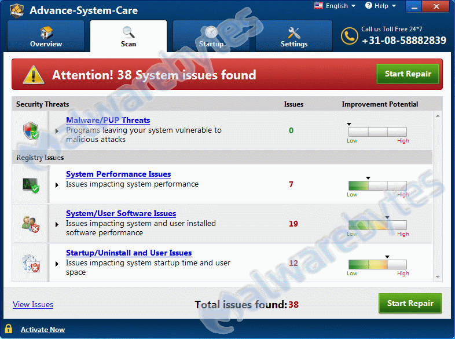Click the Malware issue count 0

click(x=291, y=130)
